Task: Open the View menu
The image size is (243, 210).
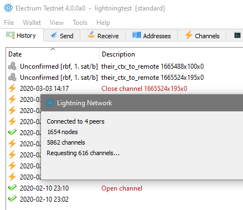Action: coord(56,23)
